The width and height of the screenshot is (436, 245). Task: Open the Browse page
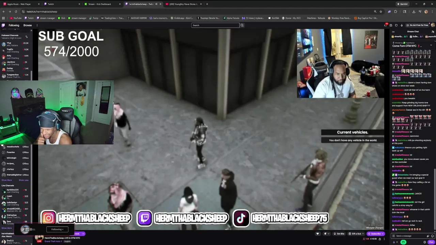[x=28, y=25]
